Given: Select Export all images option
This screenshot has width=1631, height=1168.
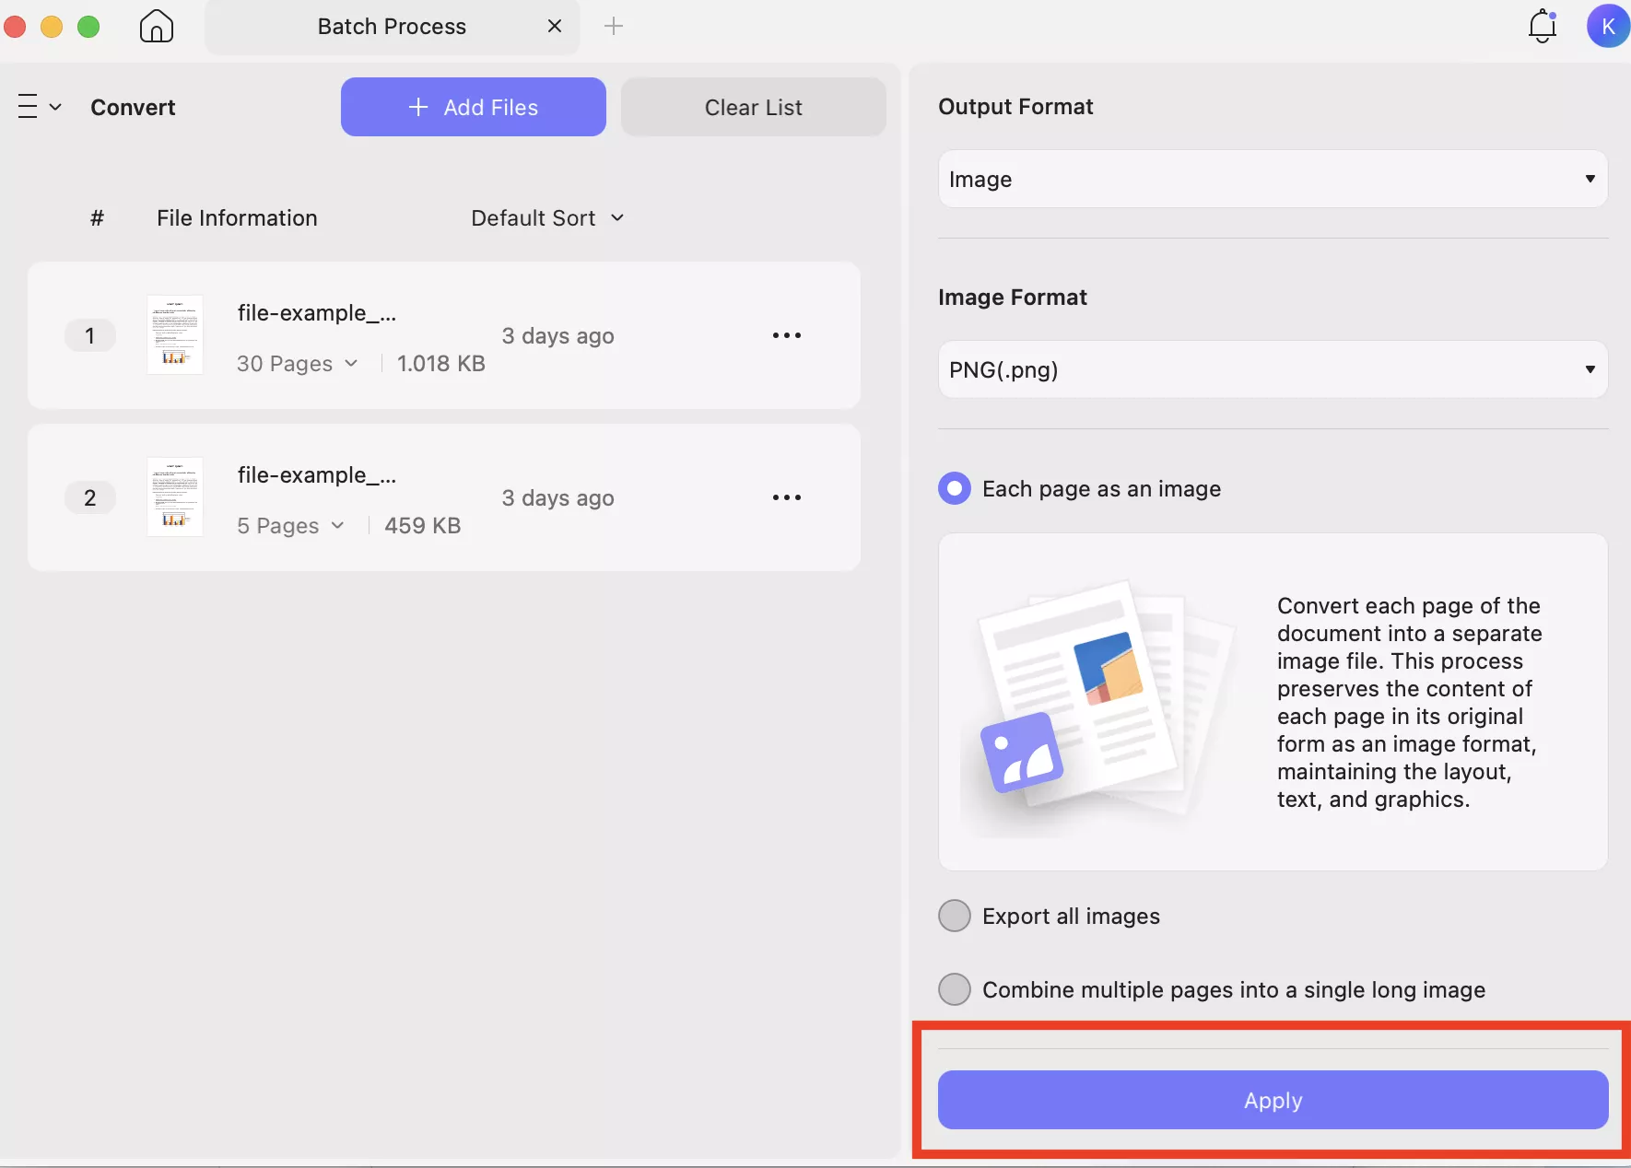Looking at the screenshot, I should [955, 917].
